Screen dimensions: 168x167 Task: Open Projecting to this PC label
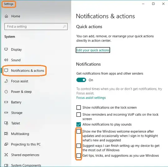click(26, 144)
